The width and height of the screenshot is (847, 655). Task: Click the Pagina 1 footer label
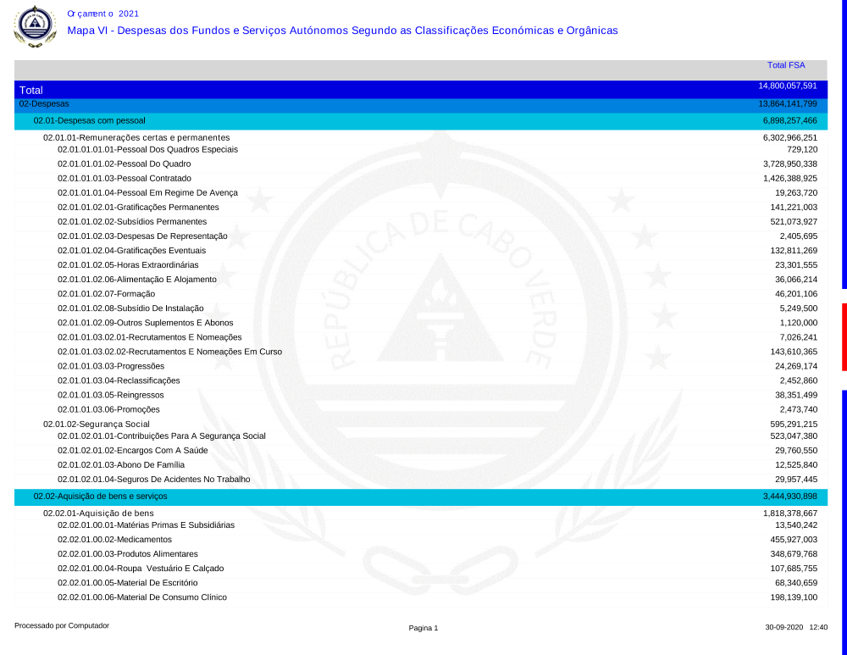coord(423,628)
